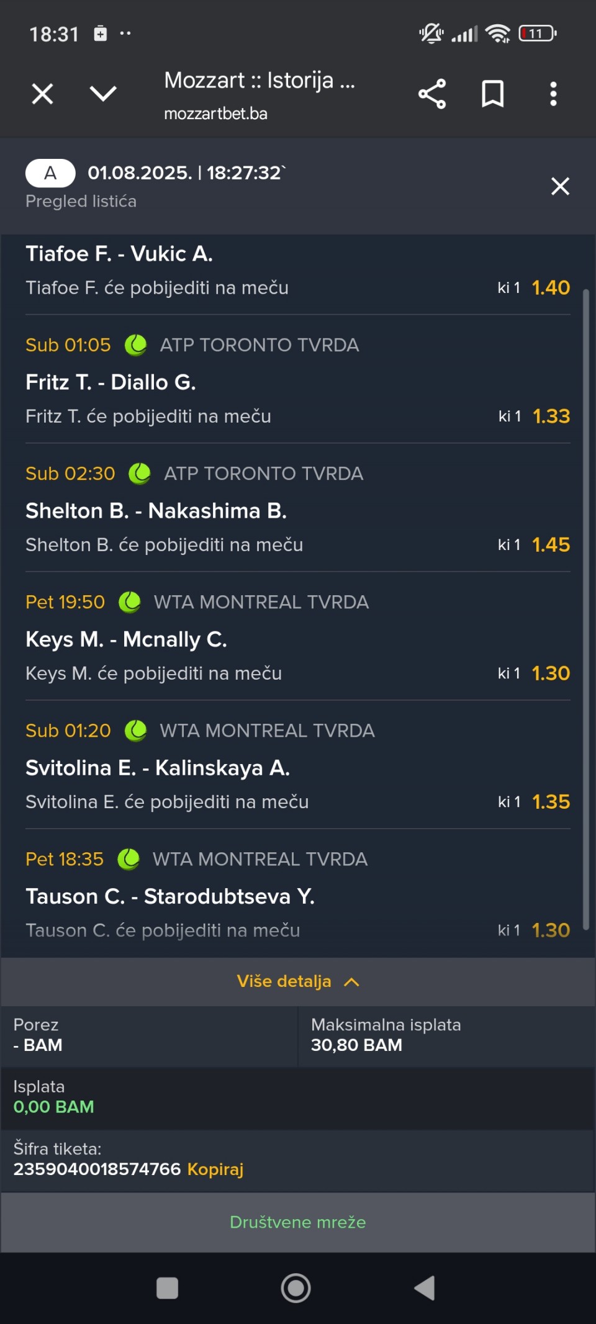
Task: Open the three-dot browser menu
Action: point(553,94)
